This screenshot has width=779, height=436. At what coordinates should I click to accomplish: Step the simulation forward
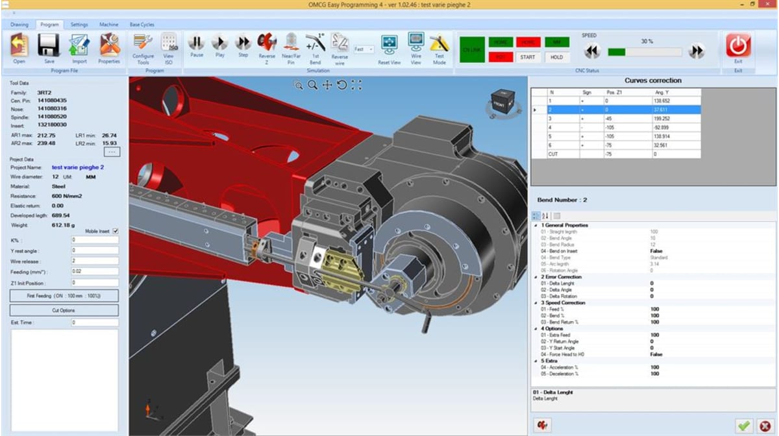point(243,42)
